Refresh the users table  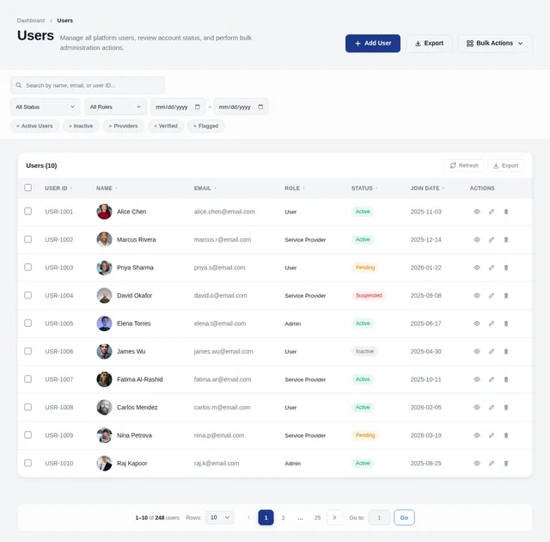click(x=464, y=166)
